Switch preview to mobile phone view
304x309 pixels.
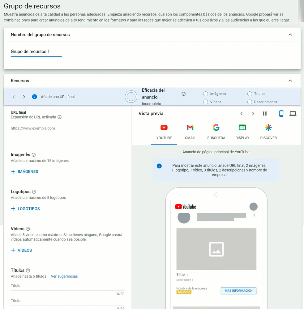pos(281,114)
